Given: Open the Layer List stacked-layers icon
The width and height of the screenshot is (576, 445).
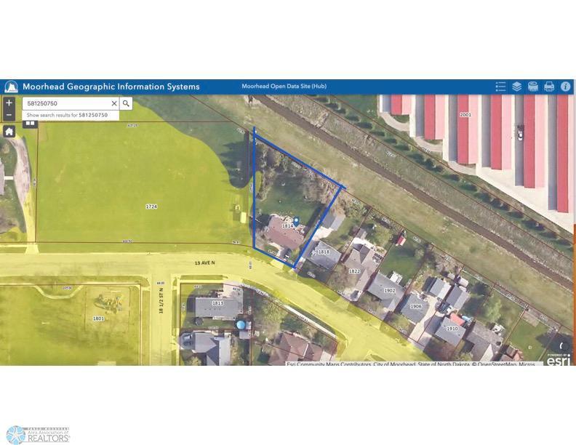Looking at the screenshot, I should coord(516,87).
